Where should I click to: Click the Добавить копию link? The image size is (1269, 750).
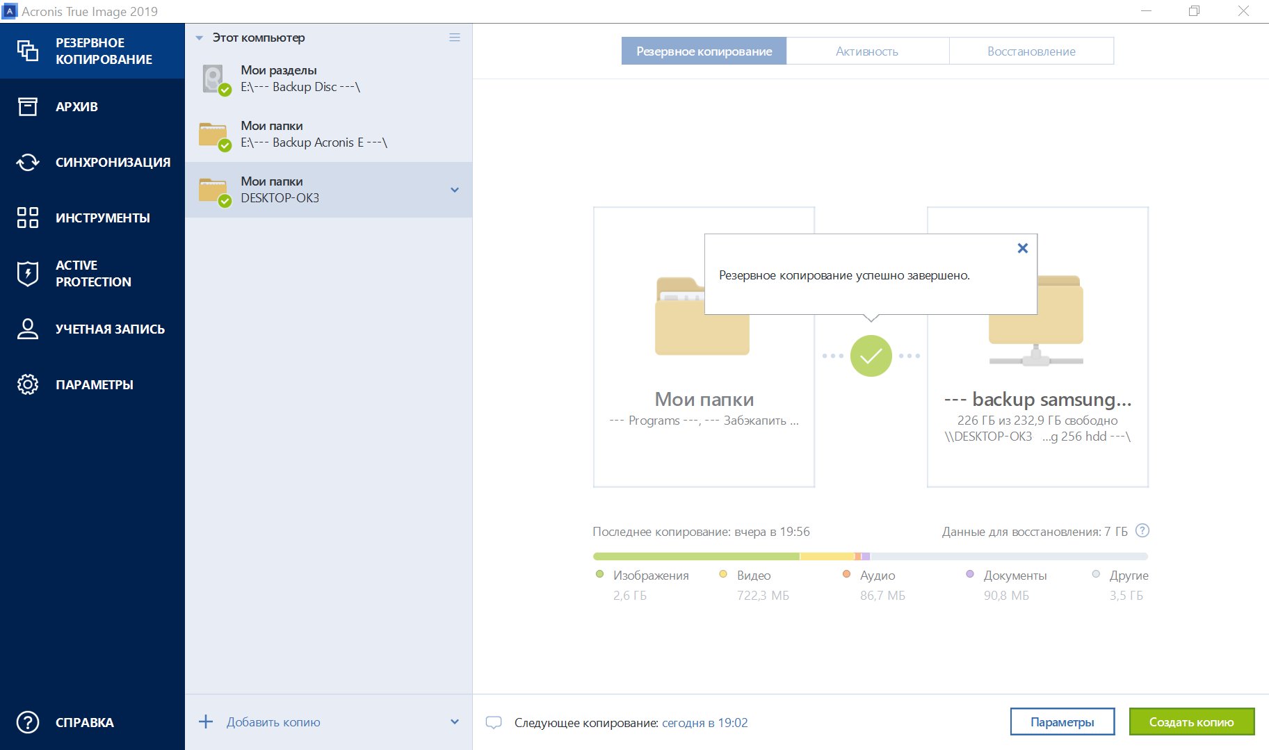(273, 722)
